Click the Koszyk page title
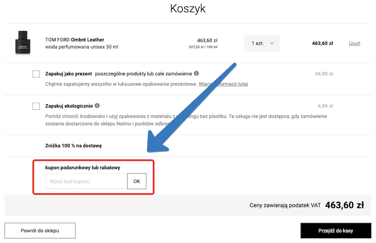The width and height of the screenshot is (376, 243). pos(188,8)
